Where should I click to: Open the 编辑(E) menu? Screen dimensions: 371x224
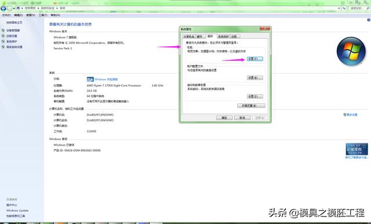(18, 15)
